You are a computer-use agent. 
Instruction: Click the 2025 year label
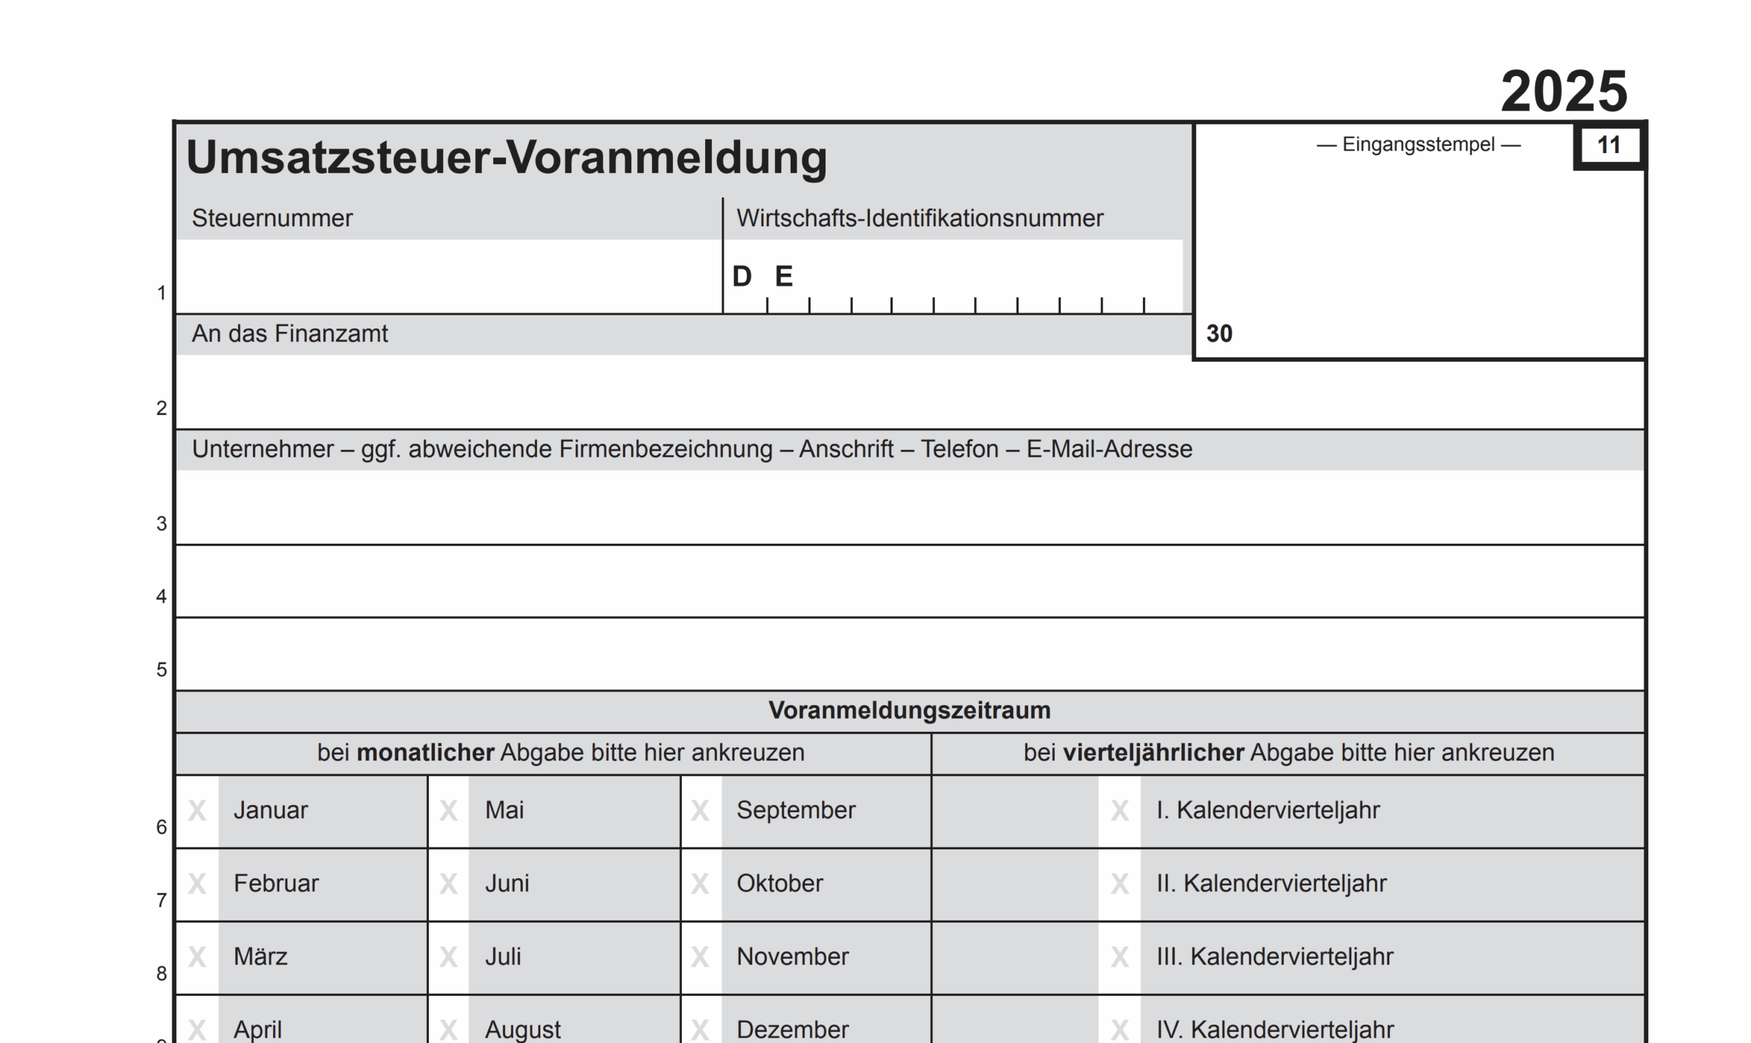pos(1564,92)
